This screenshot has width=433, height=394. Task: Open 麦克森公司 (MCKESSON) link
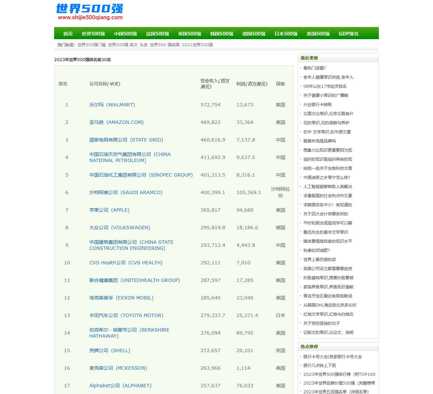pyautogui.click(x=118, y=368)
